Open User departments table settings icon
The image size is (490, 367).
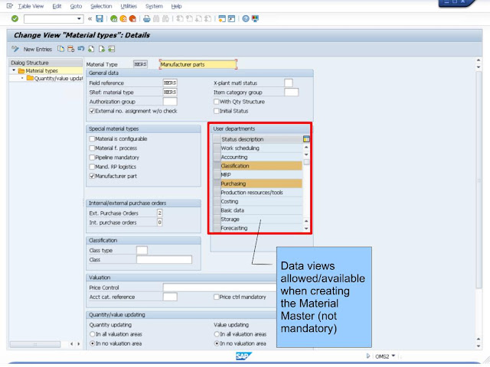(306, 139)
